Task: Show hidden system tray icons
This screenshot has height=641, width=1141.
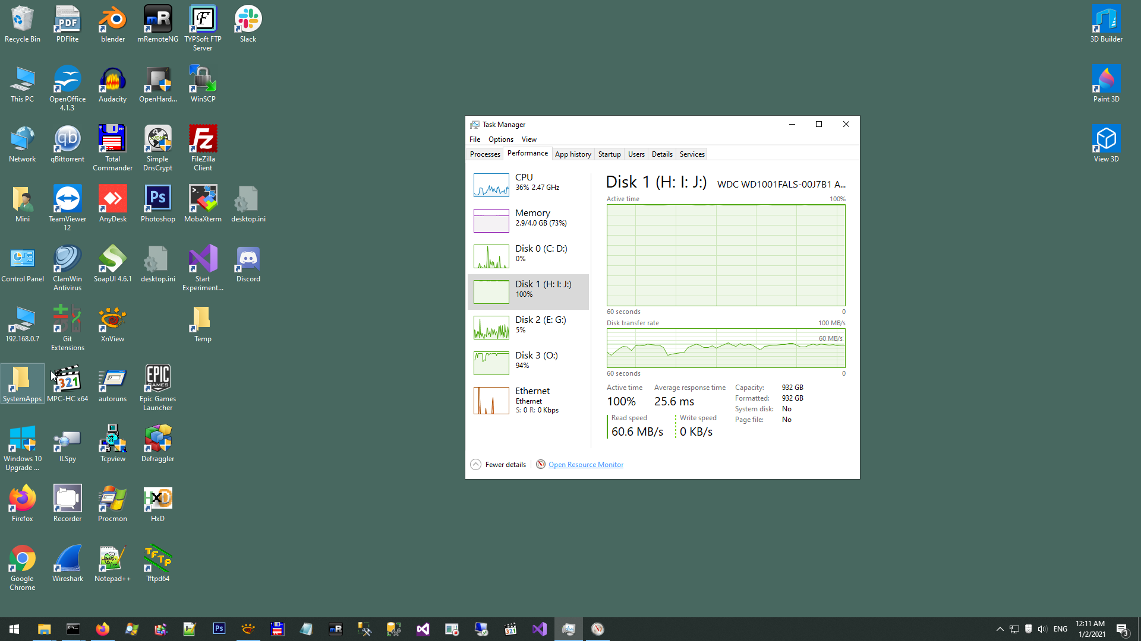Action: tap(1000, 629)
